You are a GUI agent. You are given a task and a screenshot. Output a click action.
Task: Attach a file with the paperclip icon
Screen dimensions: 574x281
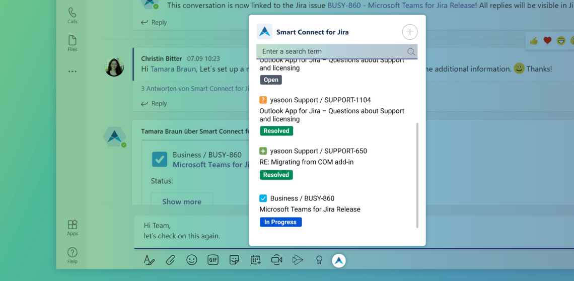170,260
